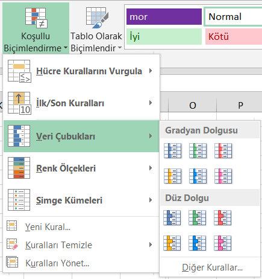
Task: Open İlk/Son Kuralları submenu
Action: point(81,103)
